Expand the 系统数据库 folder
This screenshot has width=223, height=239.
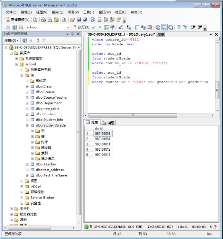click(x=16, y=59)
